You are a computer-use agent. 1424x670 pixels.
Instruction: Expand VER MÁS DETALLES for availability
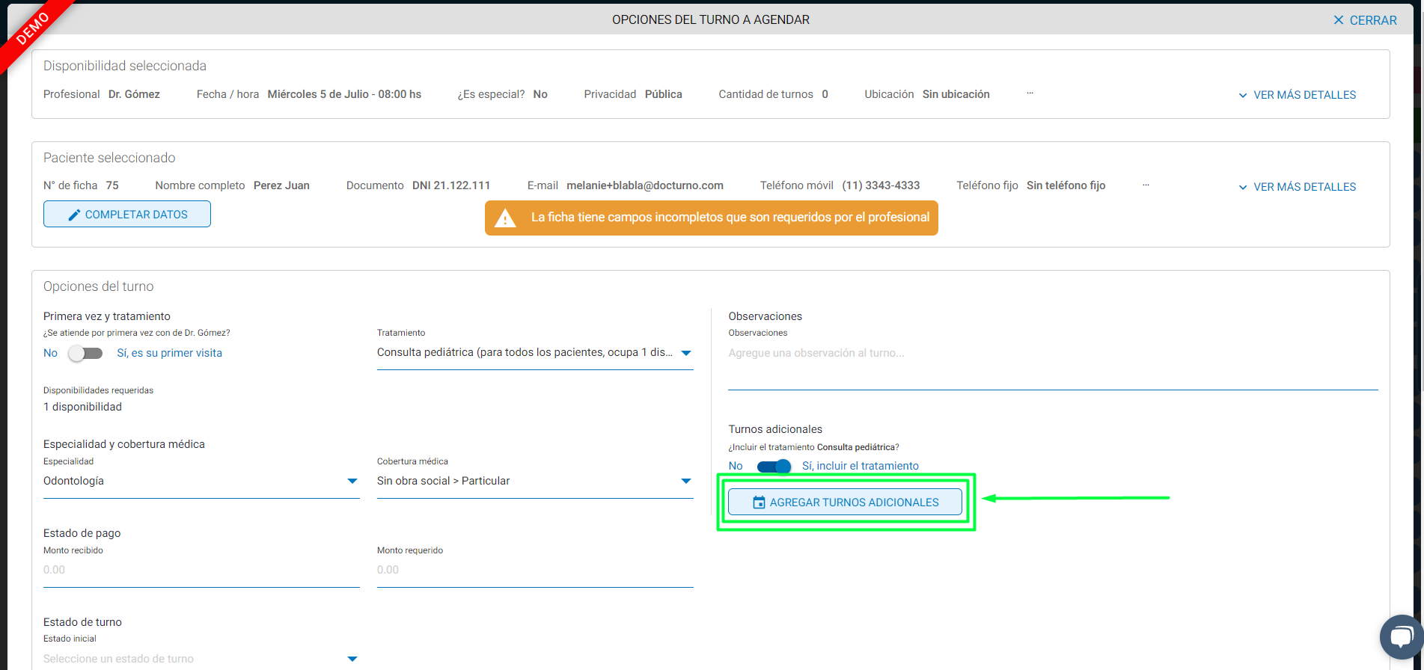click(1297, 95)
